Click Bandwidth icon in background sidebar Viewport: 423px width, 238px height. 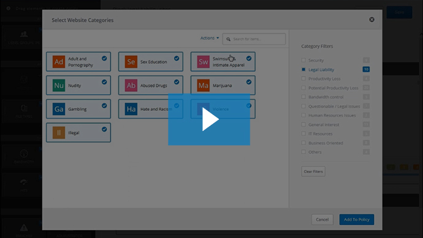[x=24, y=154]
